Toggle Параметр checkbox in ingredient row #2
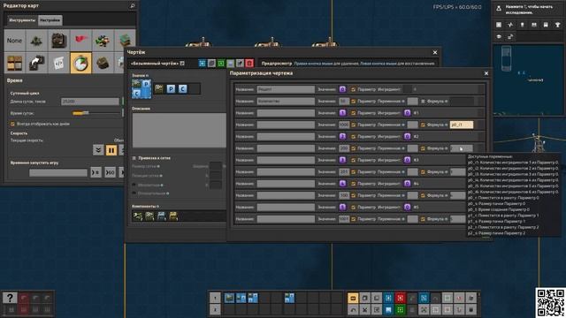This screenshot has width=566, height=318. [353, 137]
